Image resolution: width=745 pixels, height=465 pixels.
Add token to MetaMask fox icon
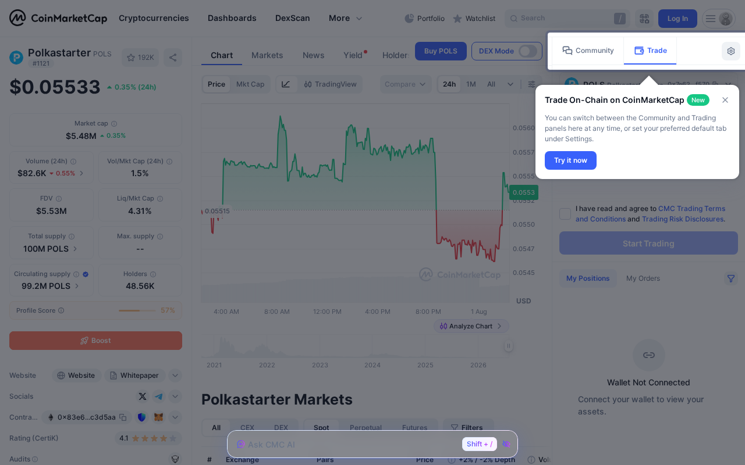(x=158, y=417)
